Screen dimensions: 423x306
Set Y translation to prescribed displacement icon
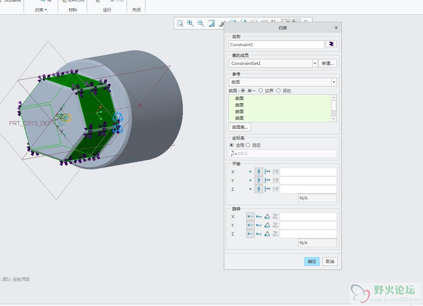tap(267, 180)
